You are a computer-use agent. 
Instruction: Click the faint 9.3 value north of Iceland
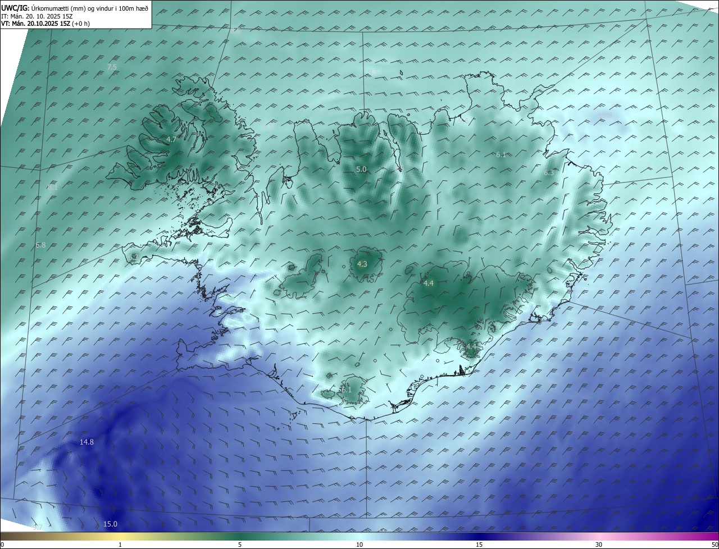(372, 71)
